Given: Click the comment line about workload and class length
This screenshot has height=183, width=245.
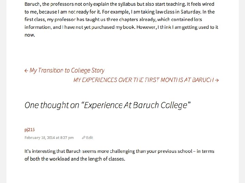Looking at the screenshot, I should pos(75,159).
